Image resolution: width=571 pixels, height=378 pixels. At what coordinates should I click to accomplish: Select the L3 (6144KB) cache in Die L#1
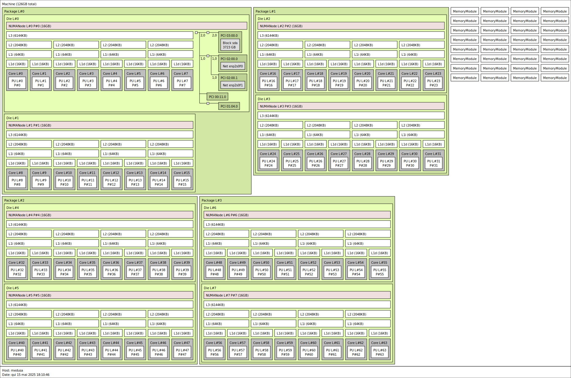(x=100, y=135)
